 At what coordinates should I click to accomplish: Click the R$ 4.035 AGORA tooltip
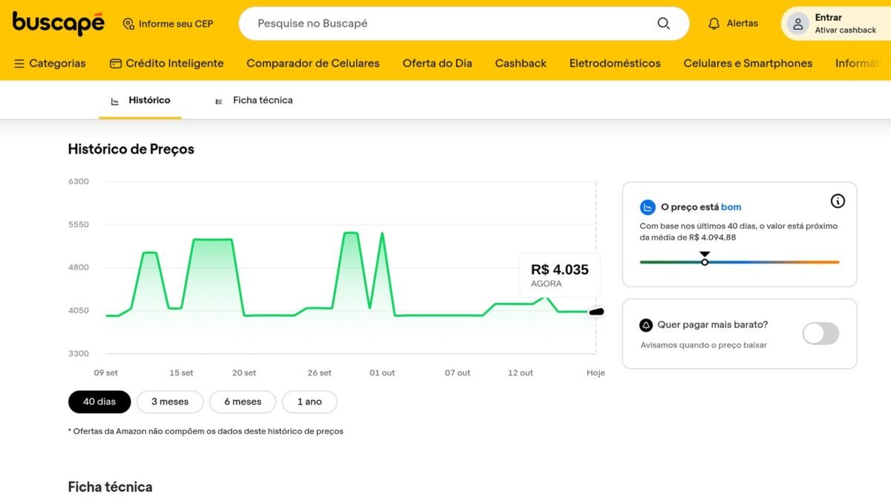(x=560, y=275)
